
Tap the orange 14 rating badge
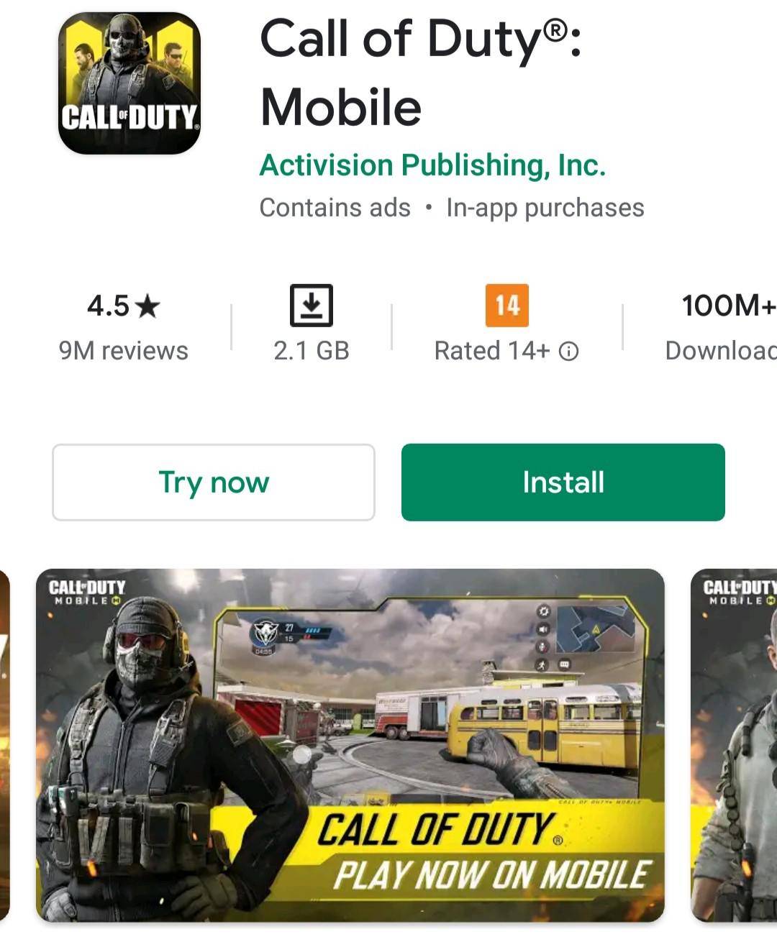pos(507,306)
